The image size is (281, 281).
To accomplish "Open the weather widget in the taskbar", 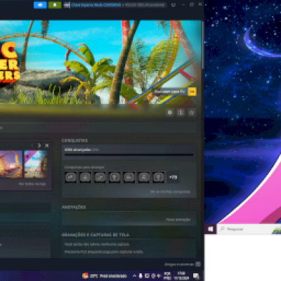I will (105, 276).
